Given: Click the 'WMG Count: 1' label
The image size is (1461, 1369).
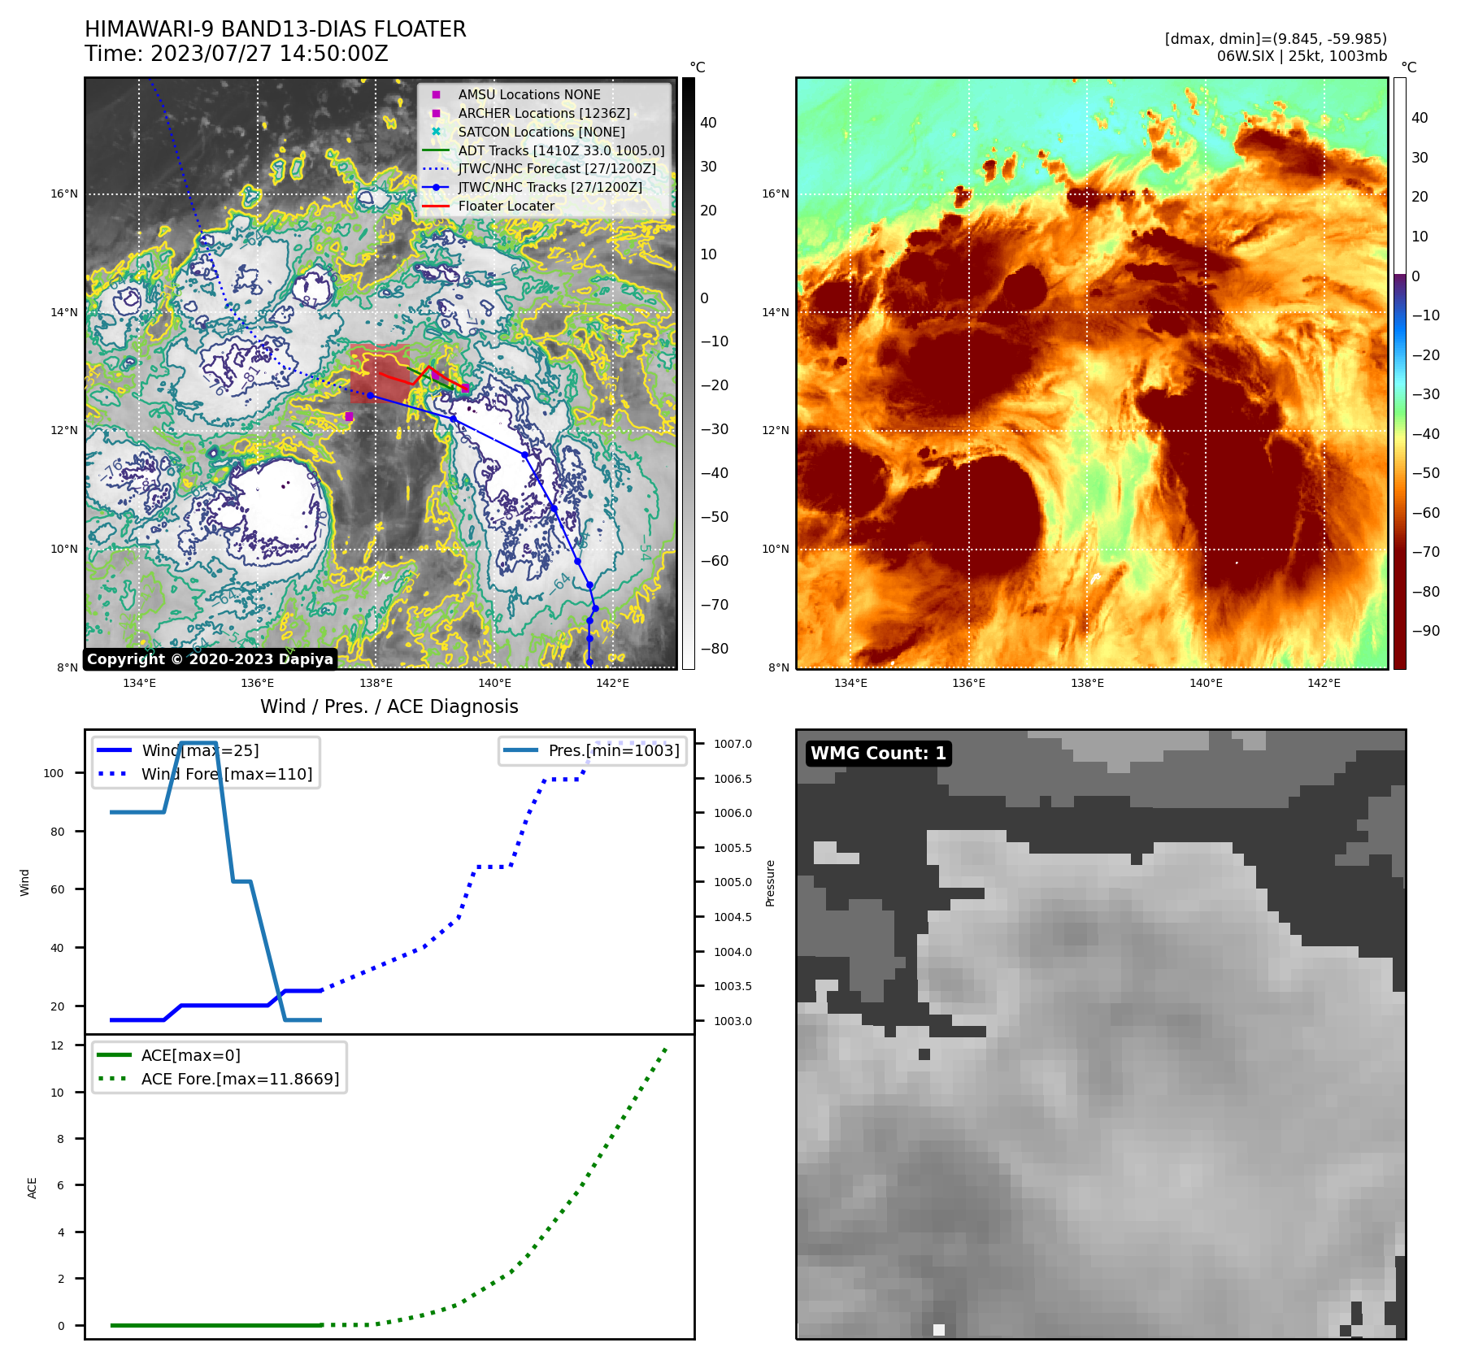Looking at the screenshot, I should point(878,754).
